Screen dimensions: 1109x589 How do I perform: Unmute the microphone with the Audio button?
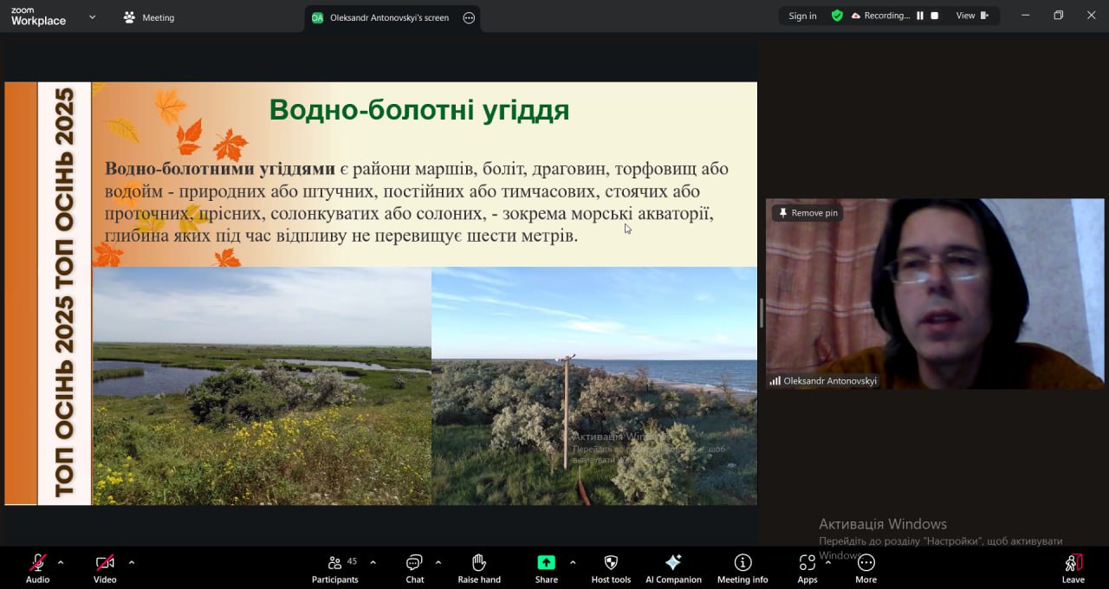pos(37,568)
